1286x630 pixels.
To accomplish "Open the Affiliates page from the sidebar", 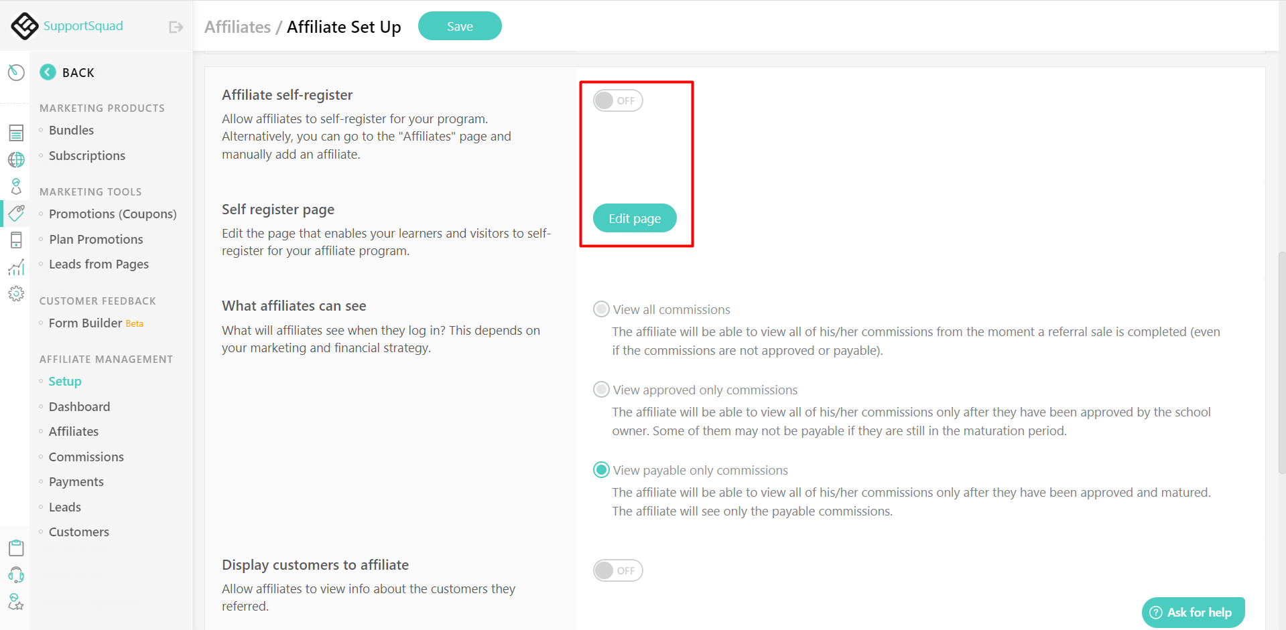I will click(x=74, y=431).
